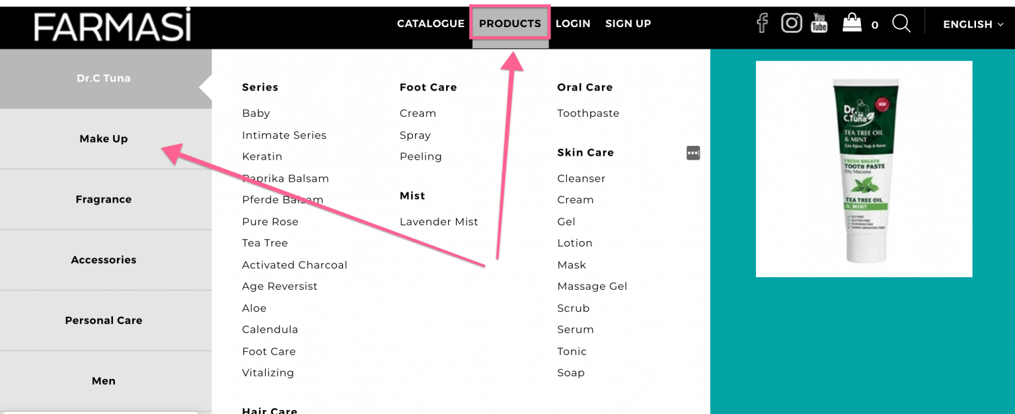The width and height of the screenshot is (1015, 414).
Task: Open the Instagram icon in the header
Action: (x=791, y=22)
